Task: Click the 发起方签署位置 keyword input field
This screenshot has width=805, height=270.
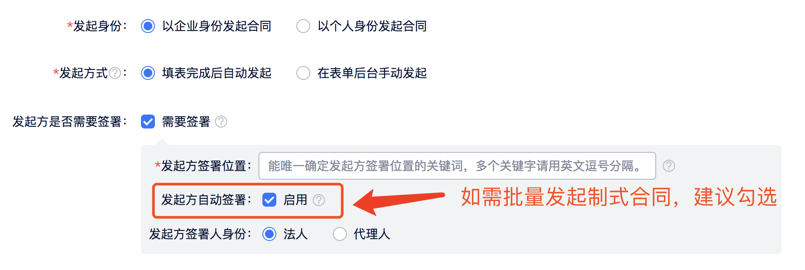Action: click(x=457, y=166)
